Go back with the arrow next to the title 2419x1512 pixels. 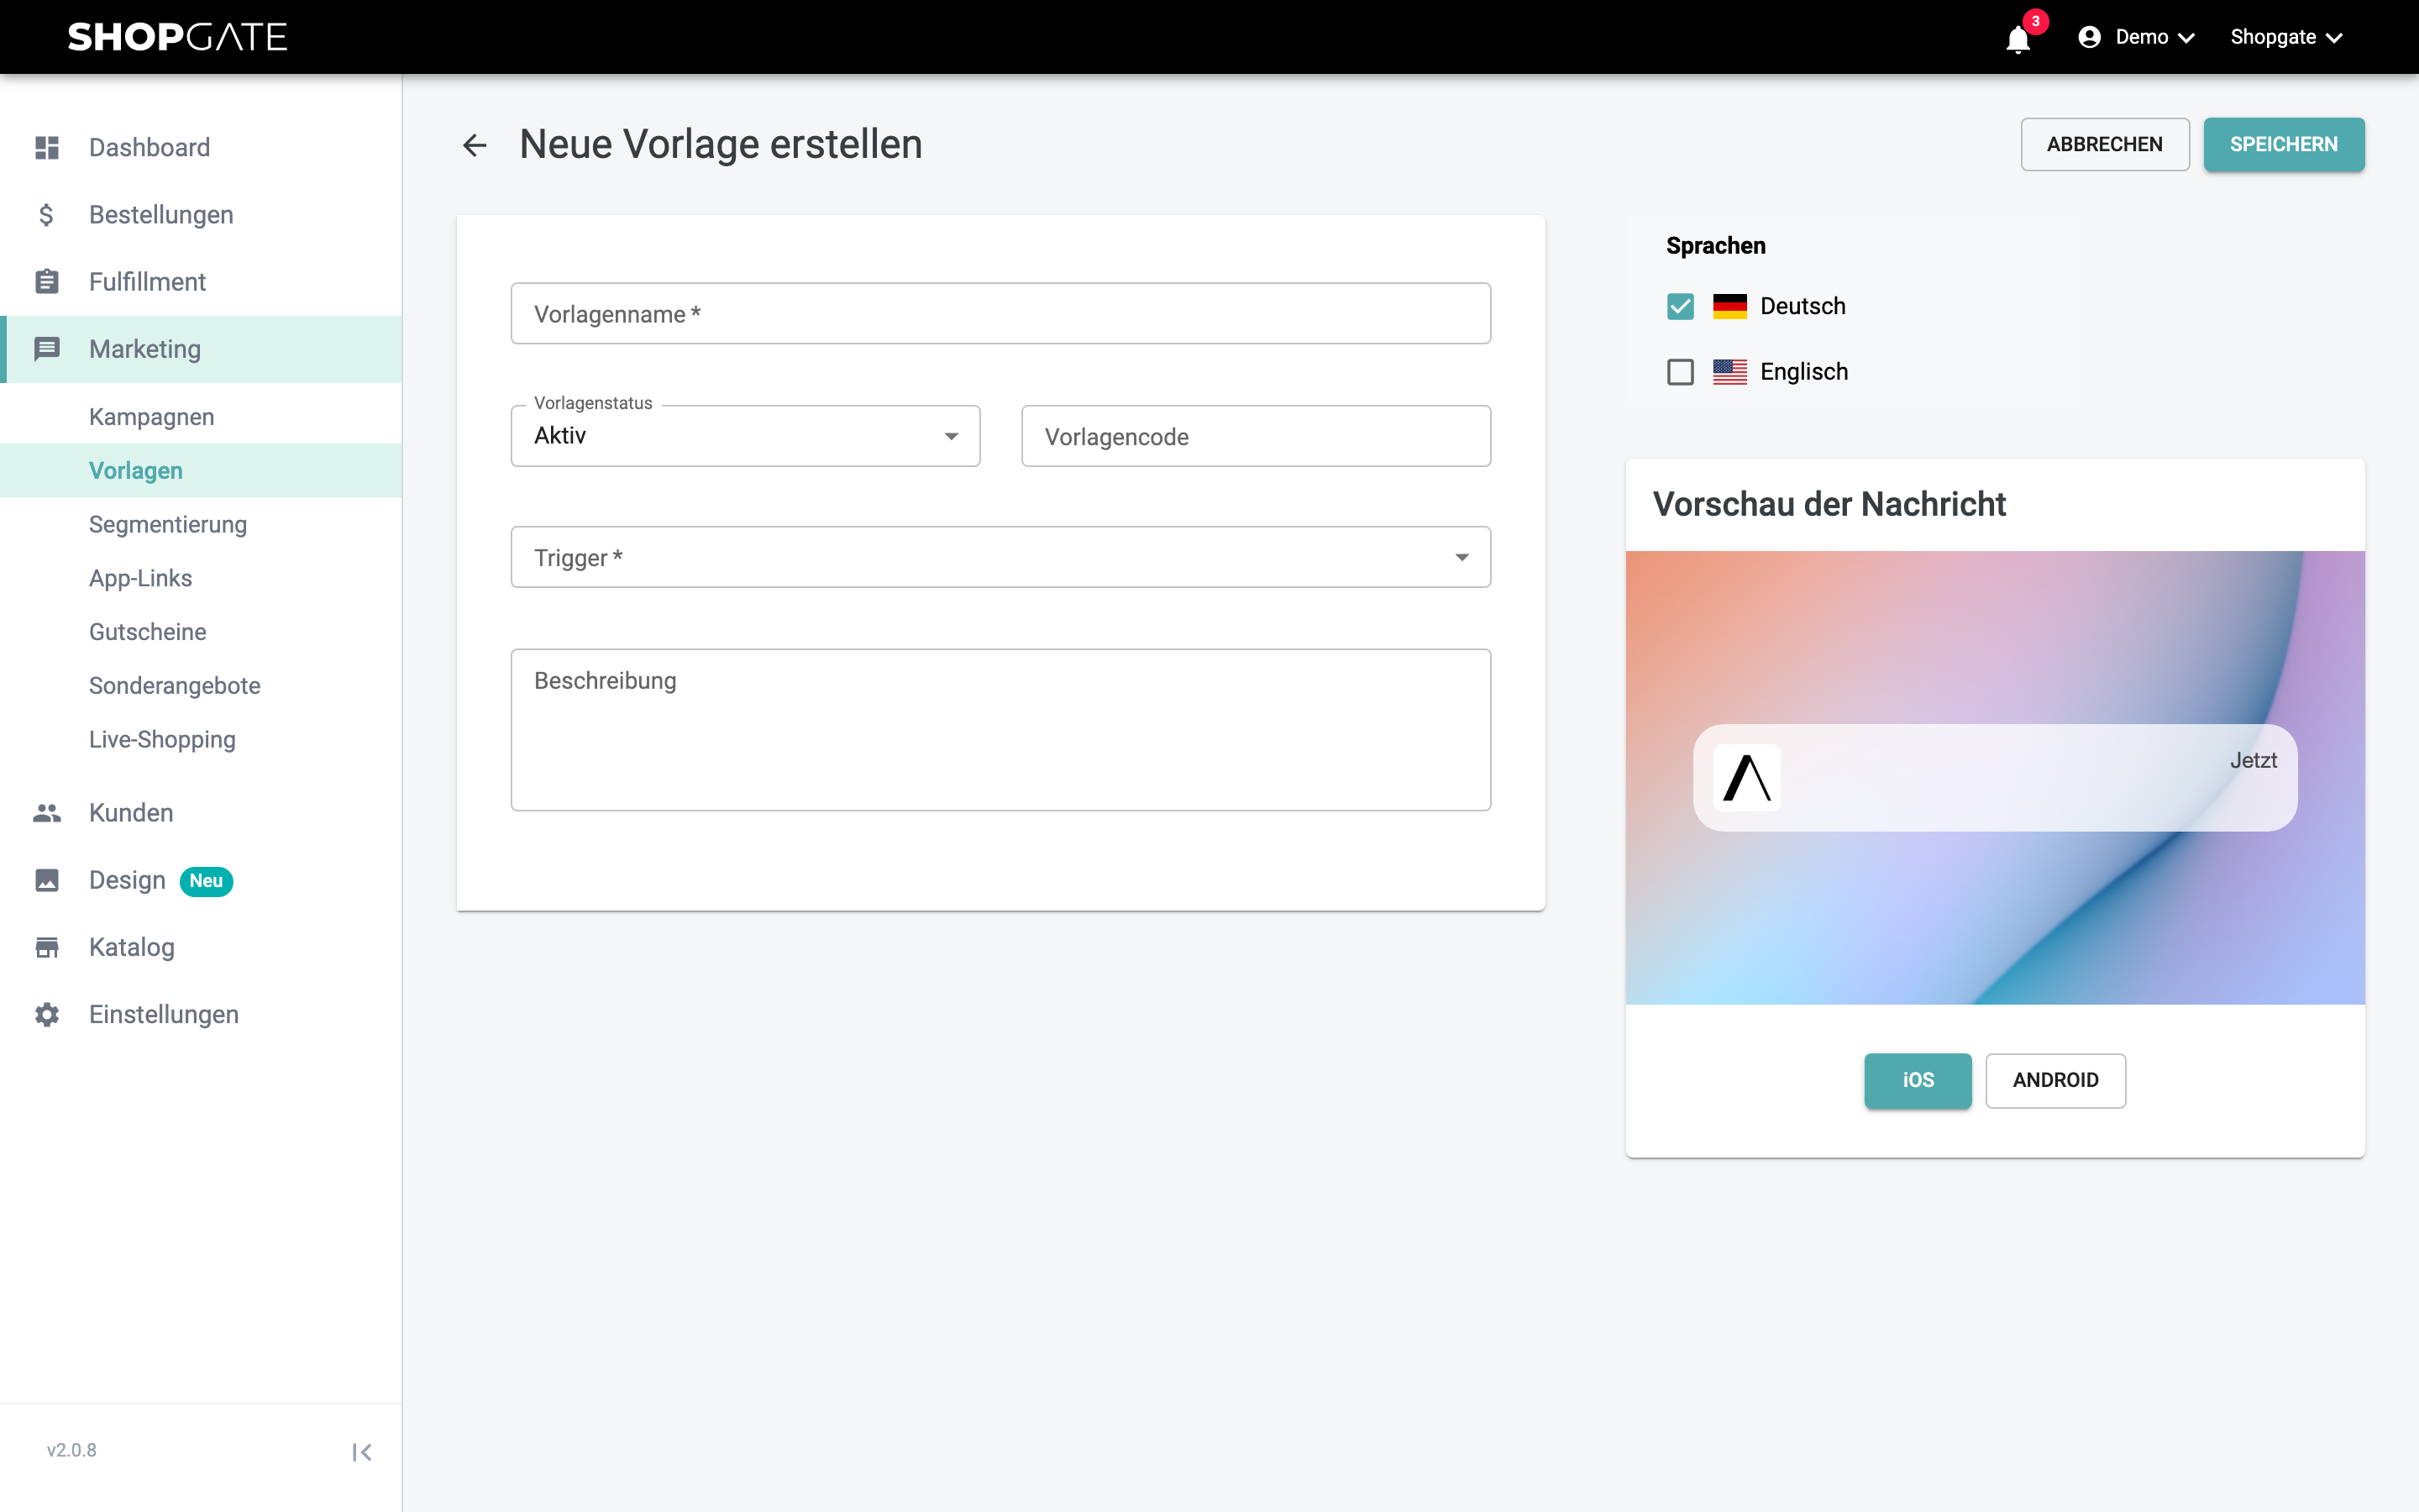tap(475, 145)
